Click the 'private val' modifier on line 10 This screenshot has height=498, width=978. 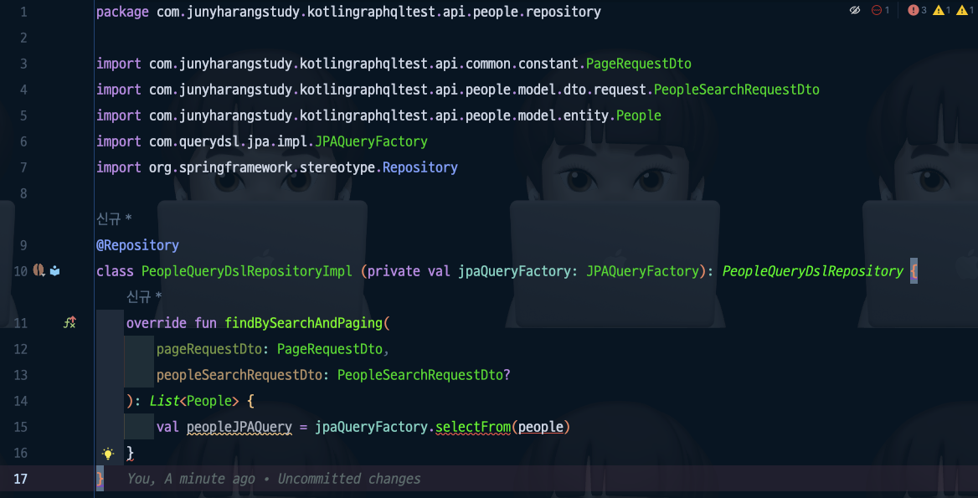coord(409,271)
